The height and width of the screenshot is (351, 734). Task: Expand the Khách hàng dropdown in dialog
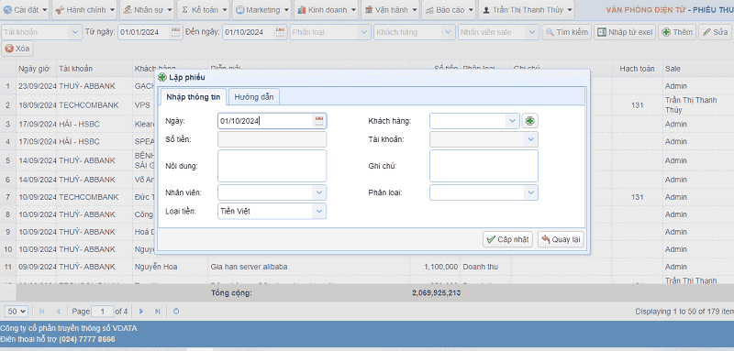(512, 121)
